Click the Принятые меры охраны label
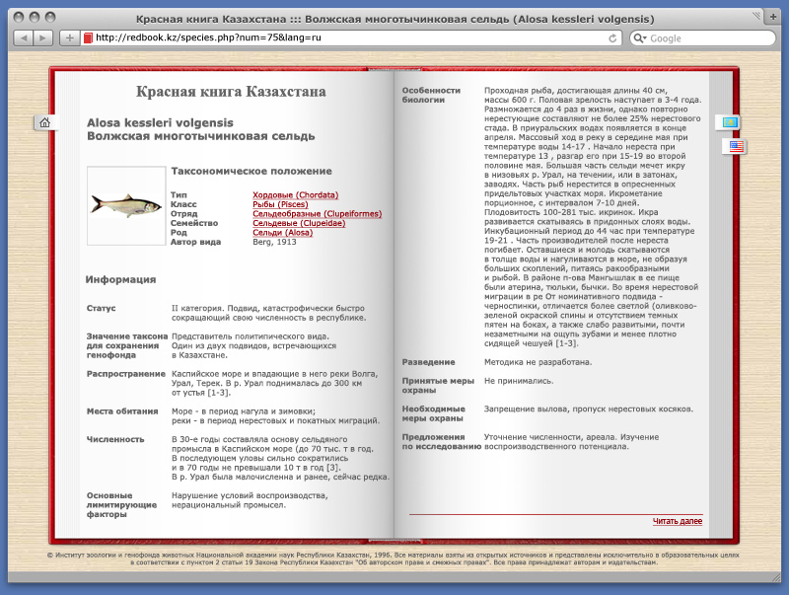The width and height of the screenshot is (789, 595). [438, 386]
